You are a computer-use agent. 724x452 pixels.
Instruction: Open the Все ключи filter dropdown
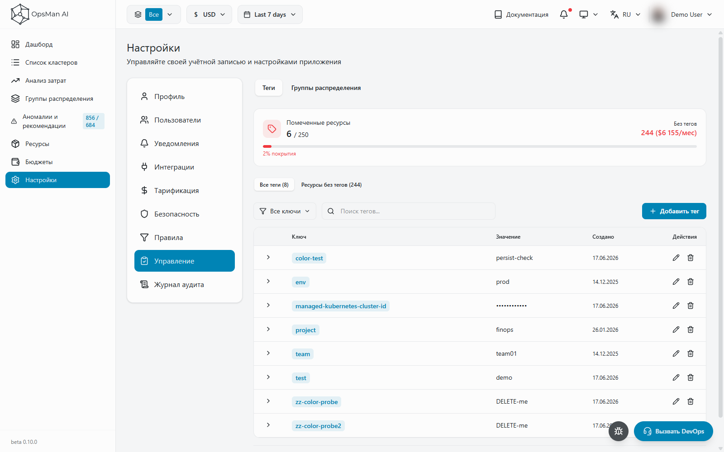[x=285, y=211]
